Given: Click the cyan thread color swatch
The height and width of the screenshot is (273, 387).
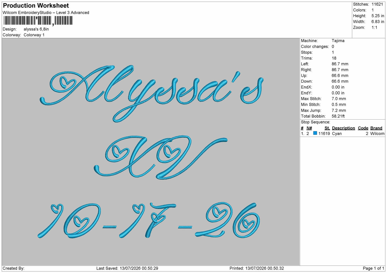Looking at the screenshot, I should (x=315, y=133).
